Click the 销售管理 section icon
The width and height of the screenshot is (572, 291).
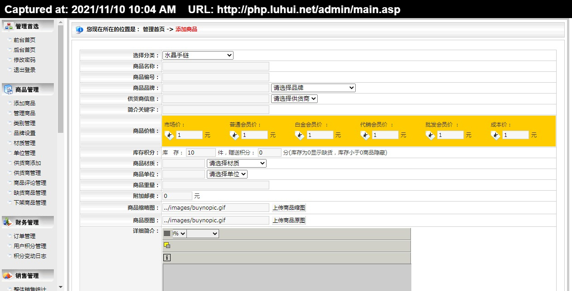pos(8,276)
